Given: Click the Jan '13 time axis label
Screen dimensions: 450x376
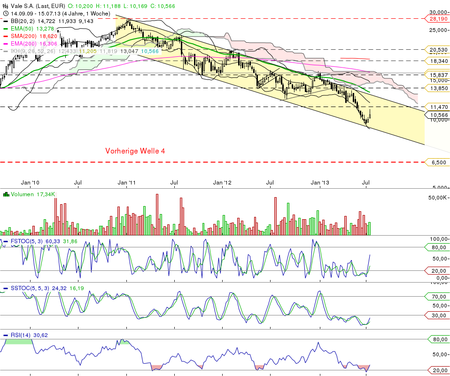Looking at the screenshot, I should [320, 183].
